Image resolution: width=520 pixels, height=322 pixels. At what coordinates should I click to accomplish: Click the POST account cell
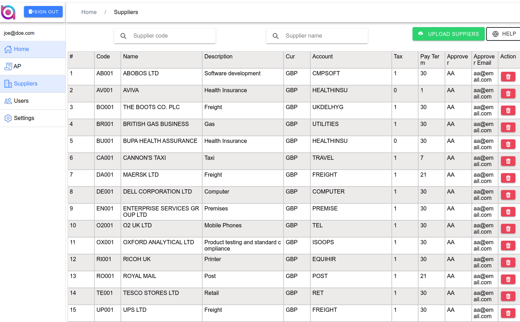(351, 279)
